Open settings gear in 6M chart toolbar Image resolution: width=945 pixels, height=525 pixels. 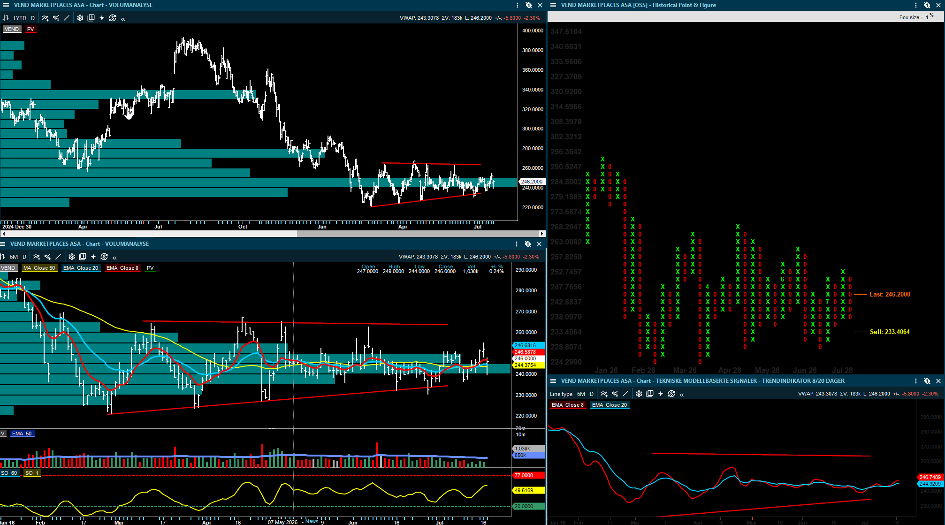tap(72, 257)
